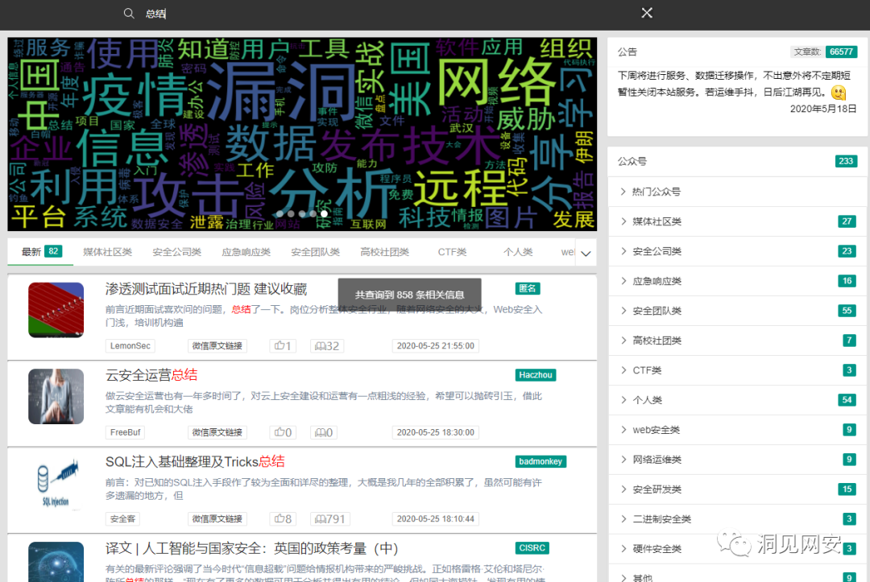Click read-count book icon showing 791
The height and width of the screenshot is (582, 870).
(320, 519)
